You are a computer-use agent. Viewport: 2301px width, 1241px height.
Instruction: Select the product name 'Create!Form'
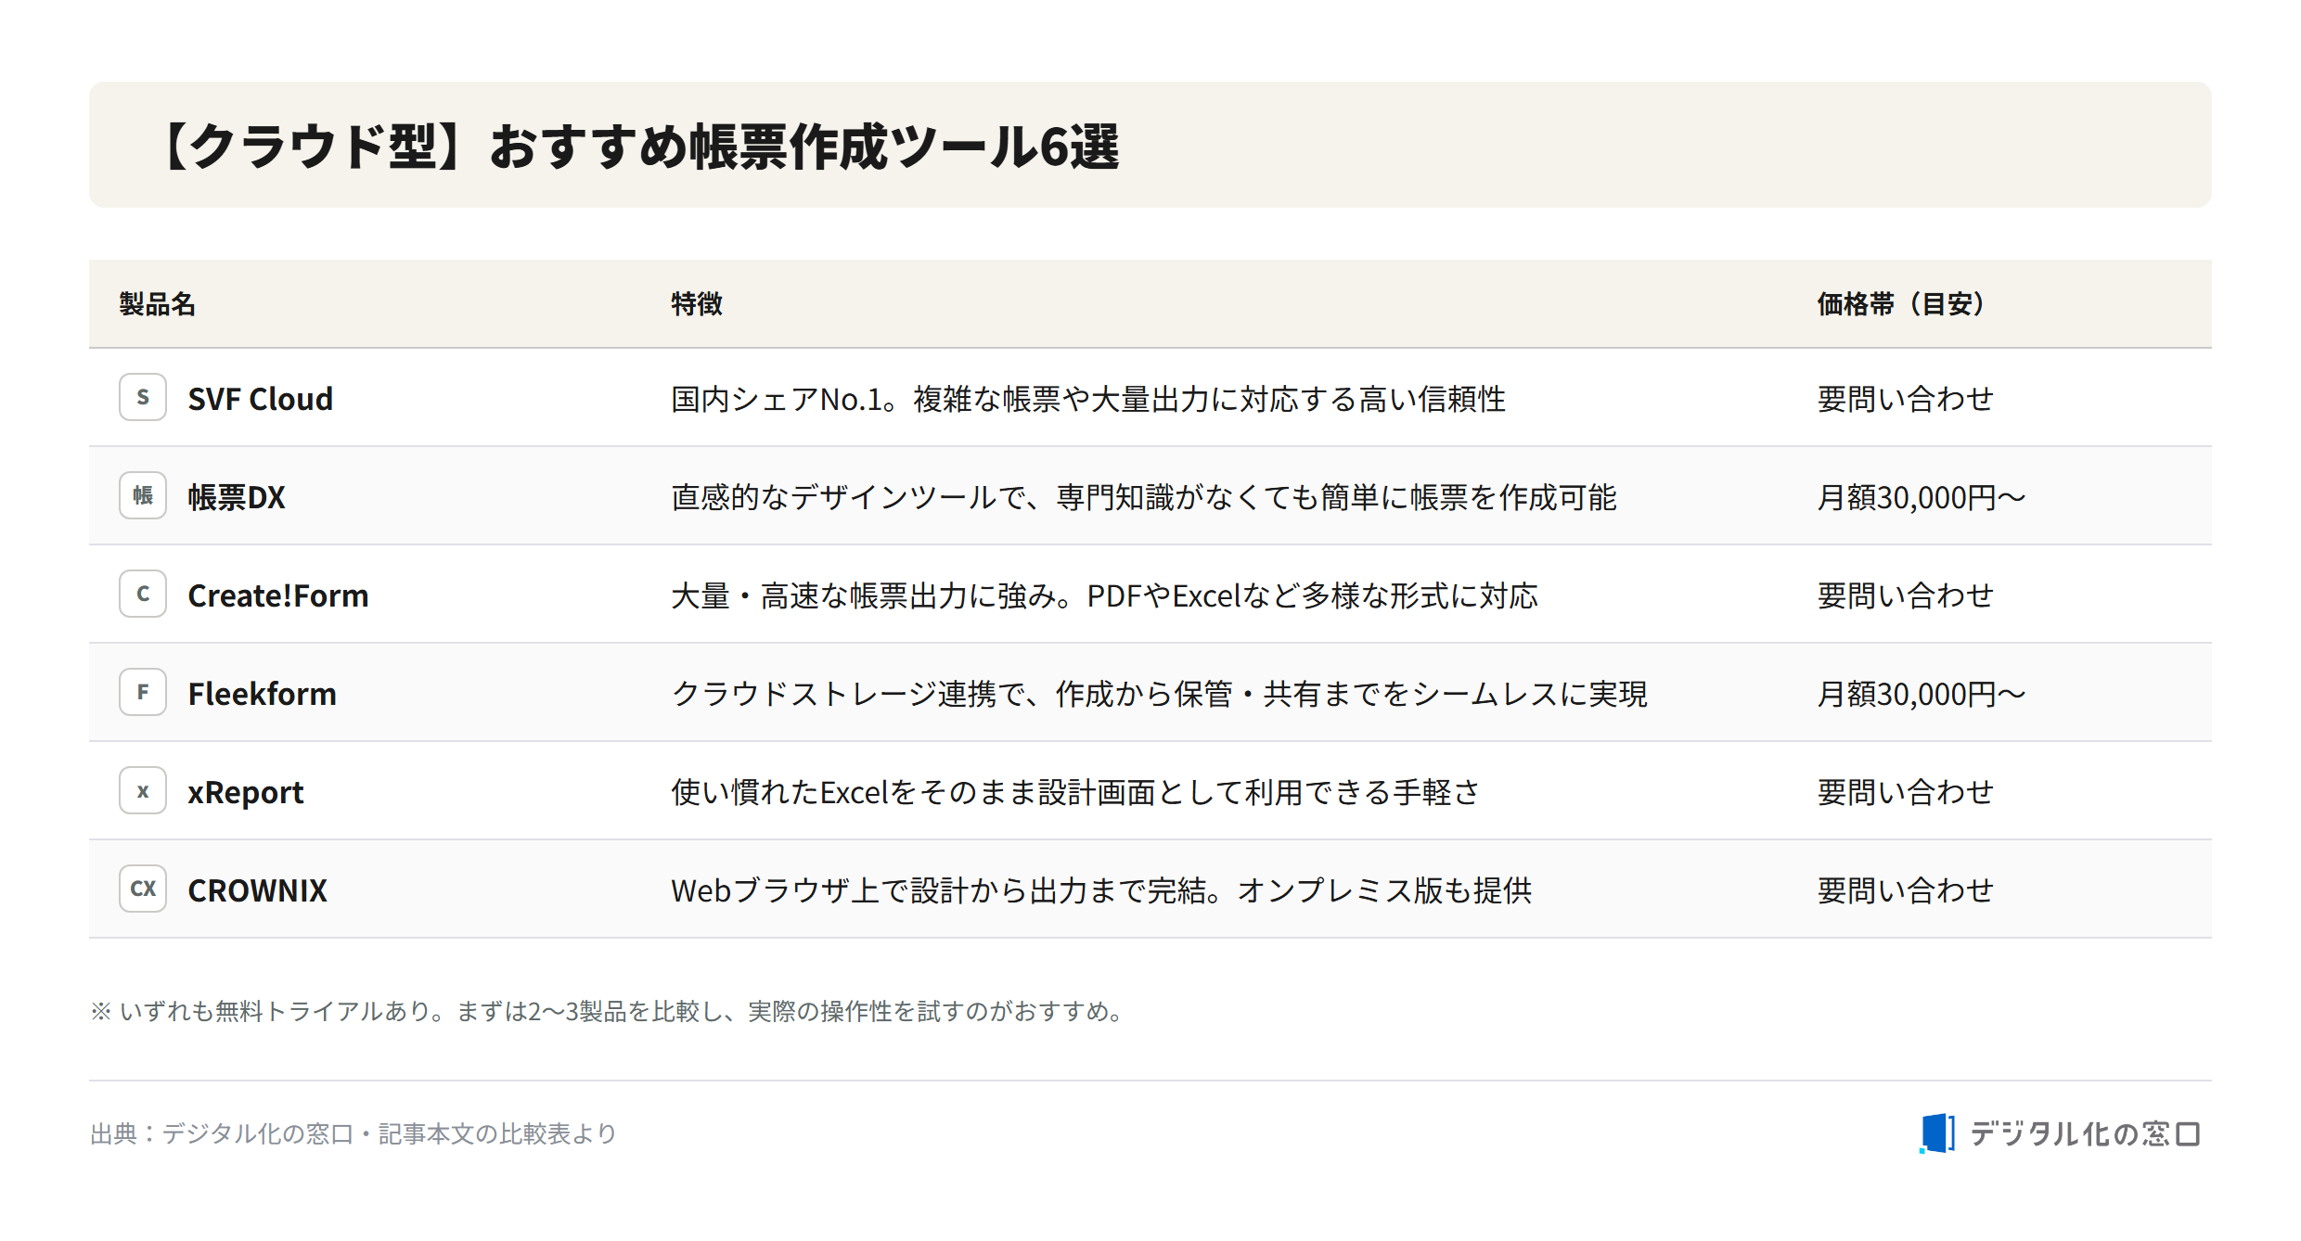pyautogui.click(x=277, y=595)
